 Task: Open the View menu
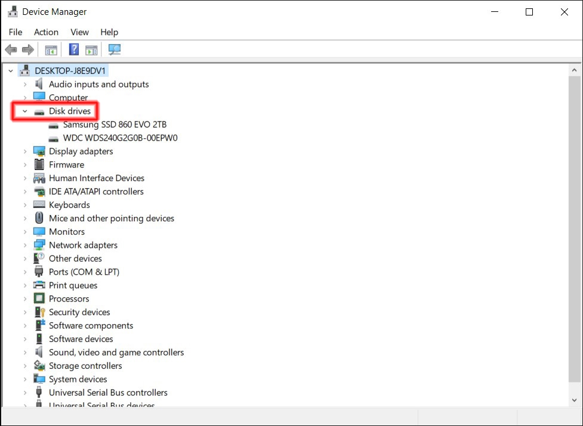coord(79,32)
